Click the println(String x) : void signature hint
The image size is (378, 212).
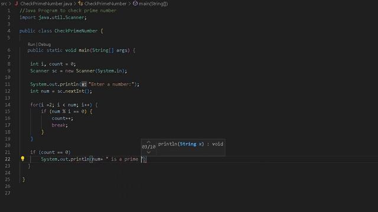190,144
